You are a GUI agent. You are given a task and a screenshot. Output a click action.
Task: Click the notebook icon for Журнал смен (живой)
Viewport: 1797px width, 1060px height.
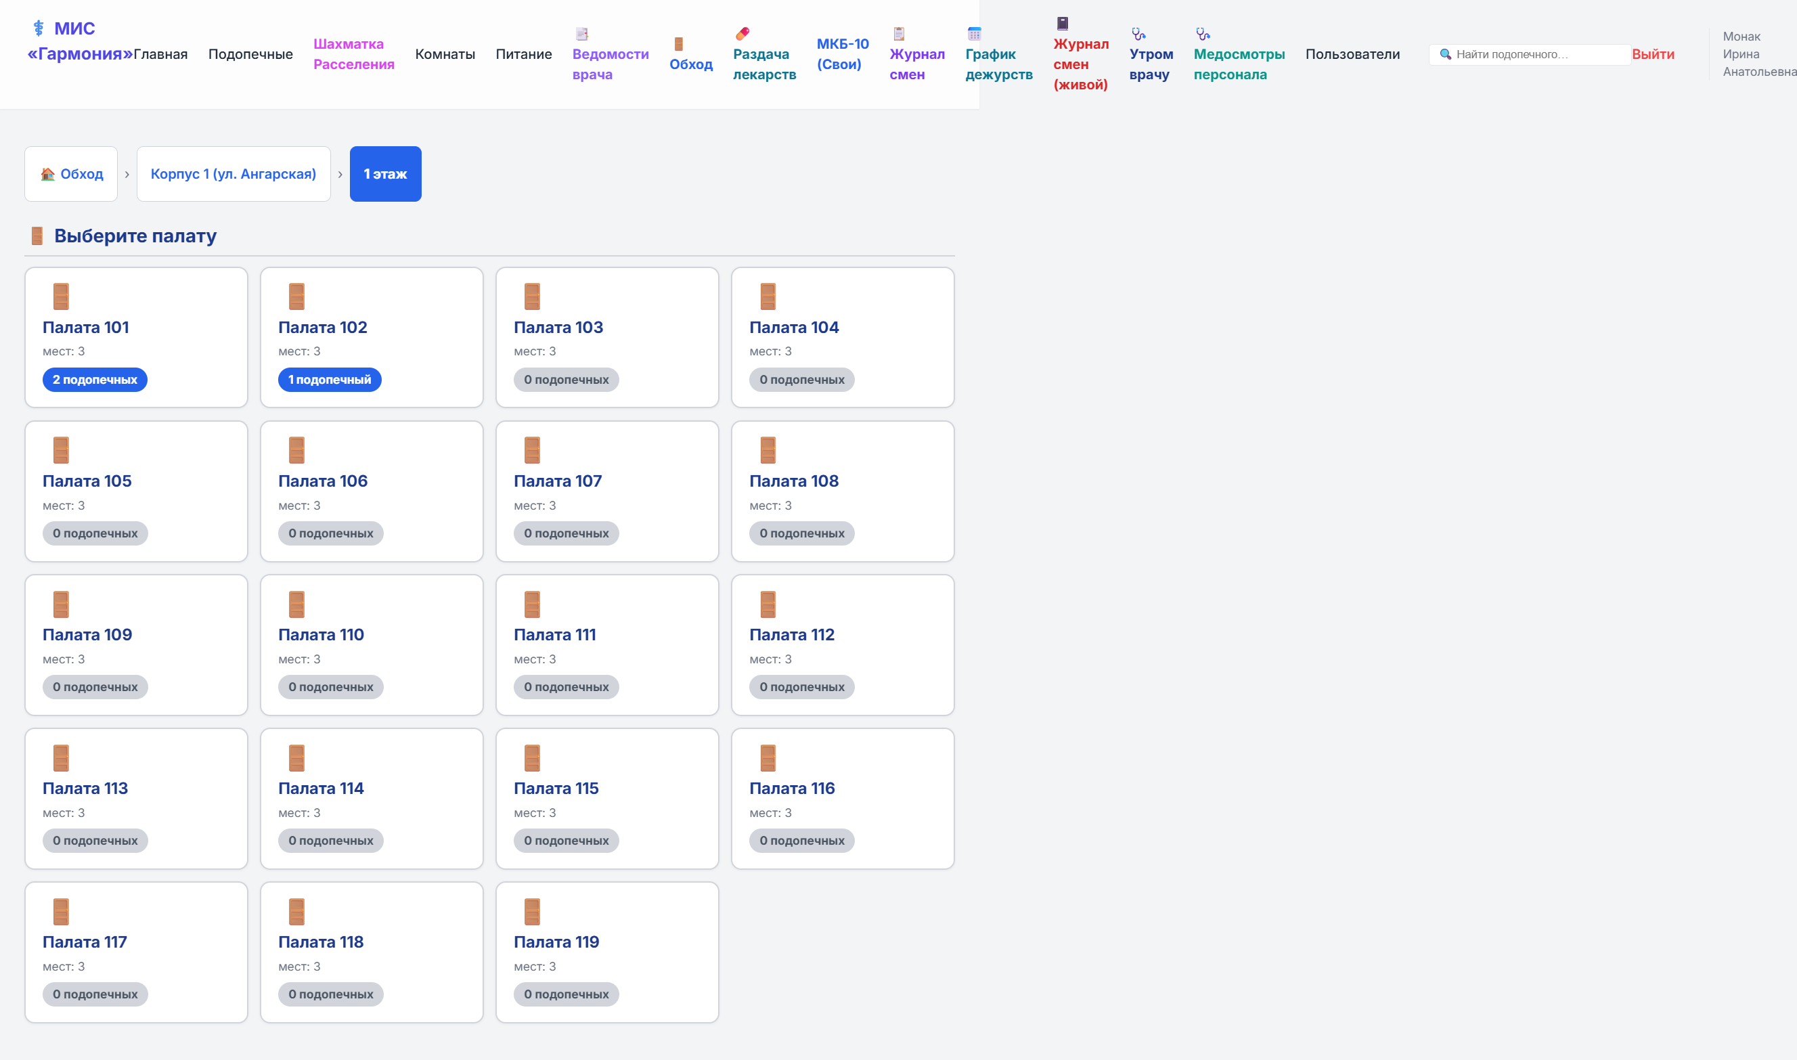point(1062,24)
